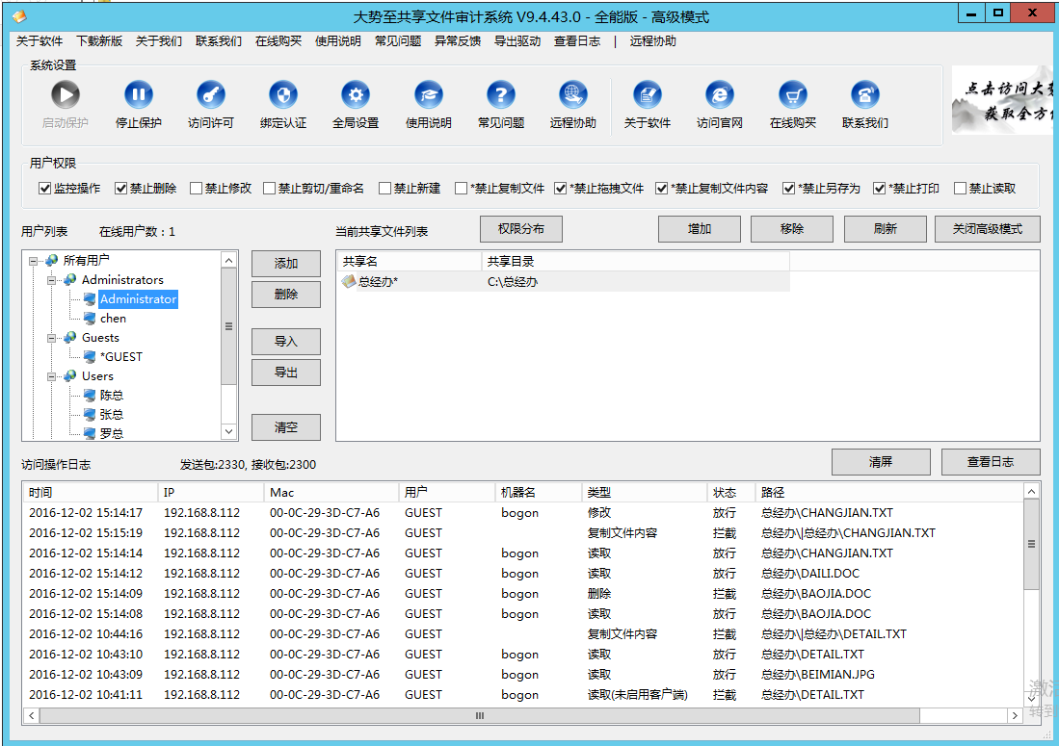Screen dimensions: 1059x746
Task: Click the 绑定认证 globe icon
Action: (282, 94)
